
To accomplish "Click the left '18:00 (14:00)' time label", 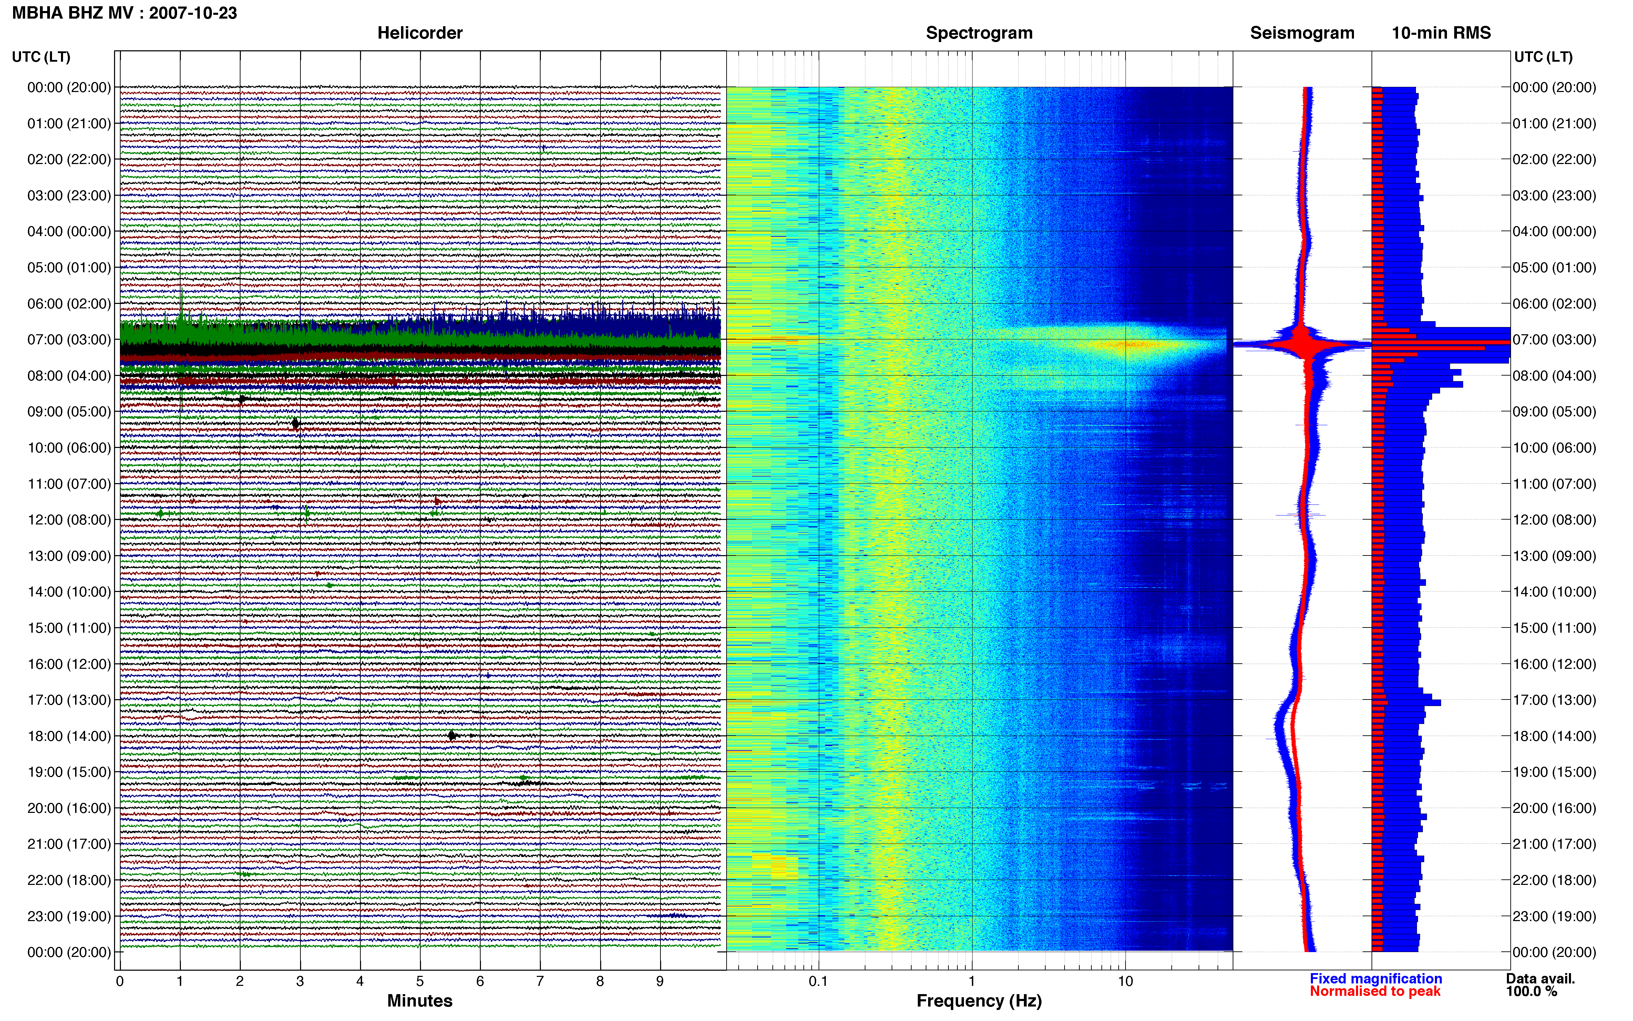I will [x=69, y=735].
